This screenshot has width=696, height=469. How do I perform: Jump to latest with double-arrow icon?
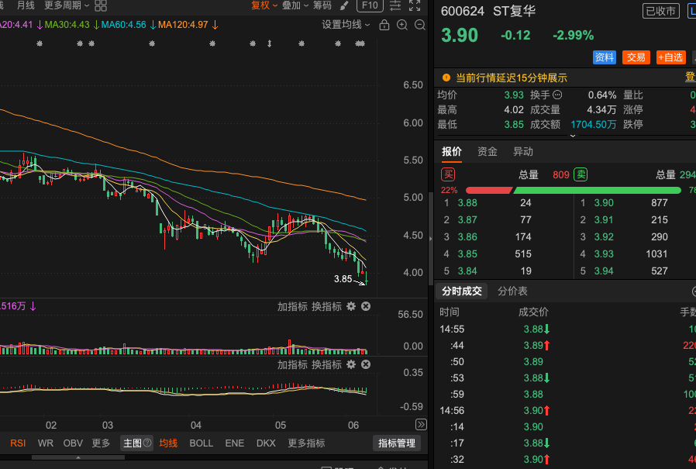click(421, 425)
